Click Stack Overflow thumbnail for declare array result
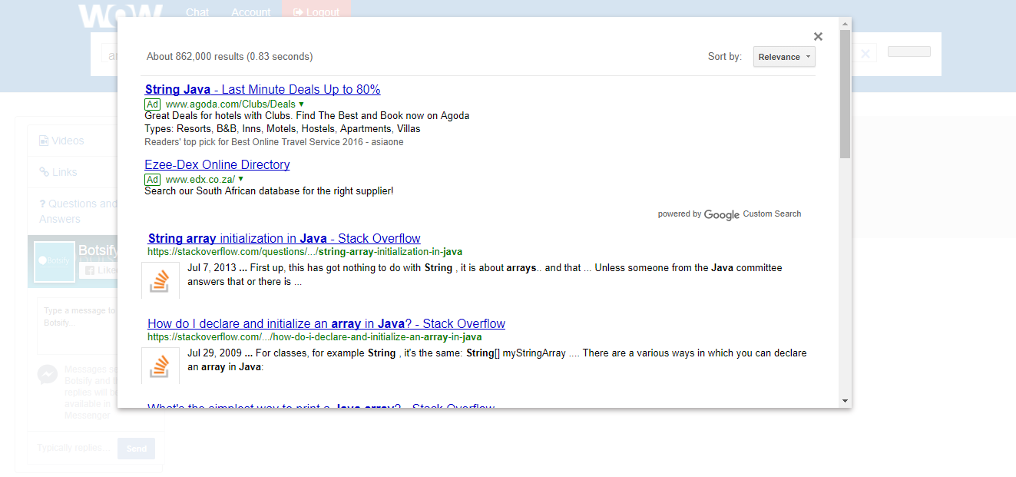The image size is (1016, 477). tap(161, 366)
